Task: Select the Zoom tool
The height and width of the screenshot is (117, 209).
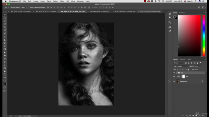Action: tap(5, 74)
